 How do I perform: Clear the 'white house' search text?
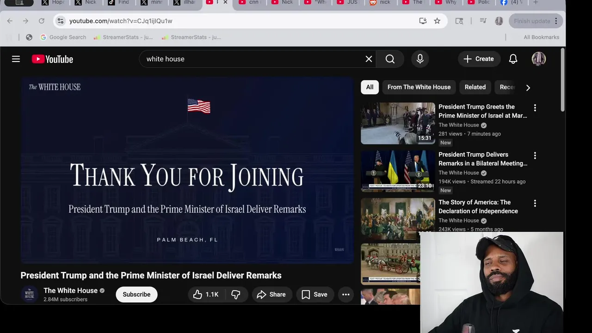pos(369,59)
